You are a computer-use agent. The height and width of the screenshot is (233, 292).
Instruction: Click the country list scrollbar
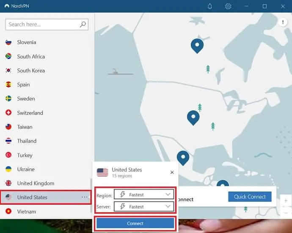[91, 195]
